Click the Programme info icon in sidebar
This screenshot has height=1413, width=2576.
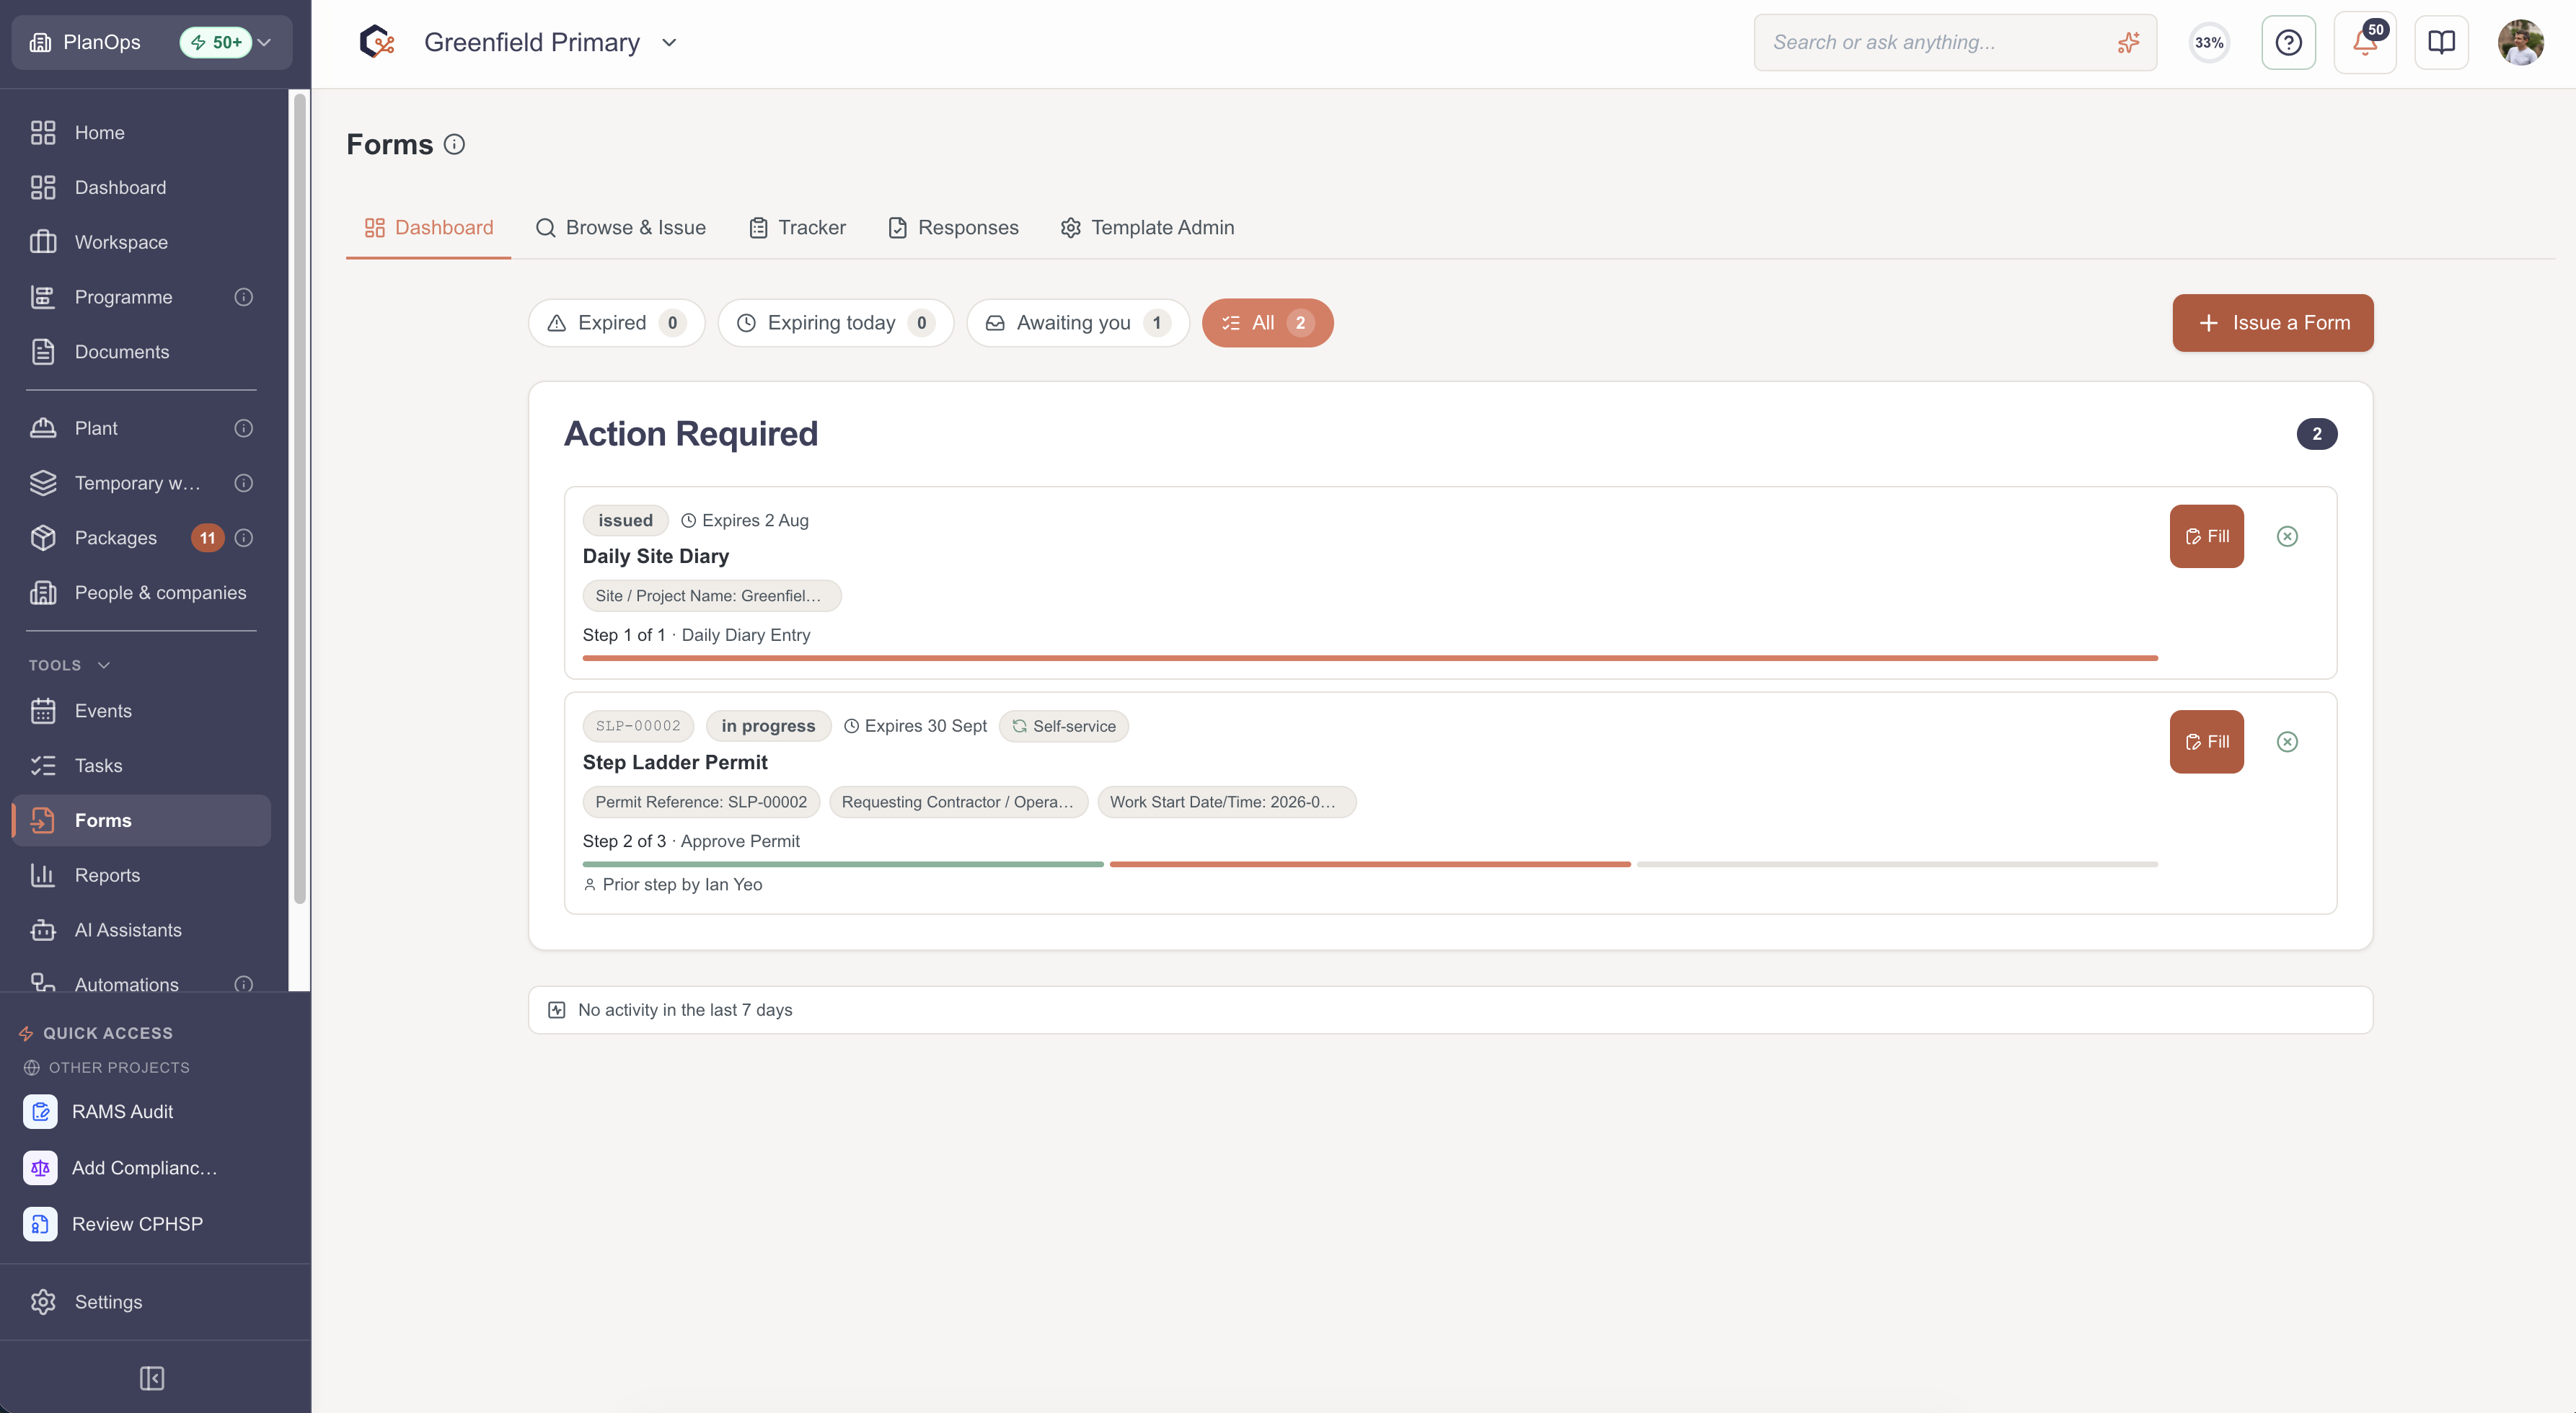pos(243,297)
